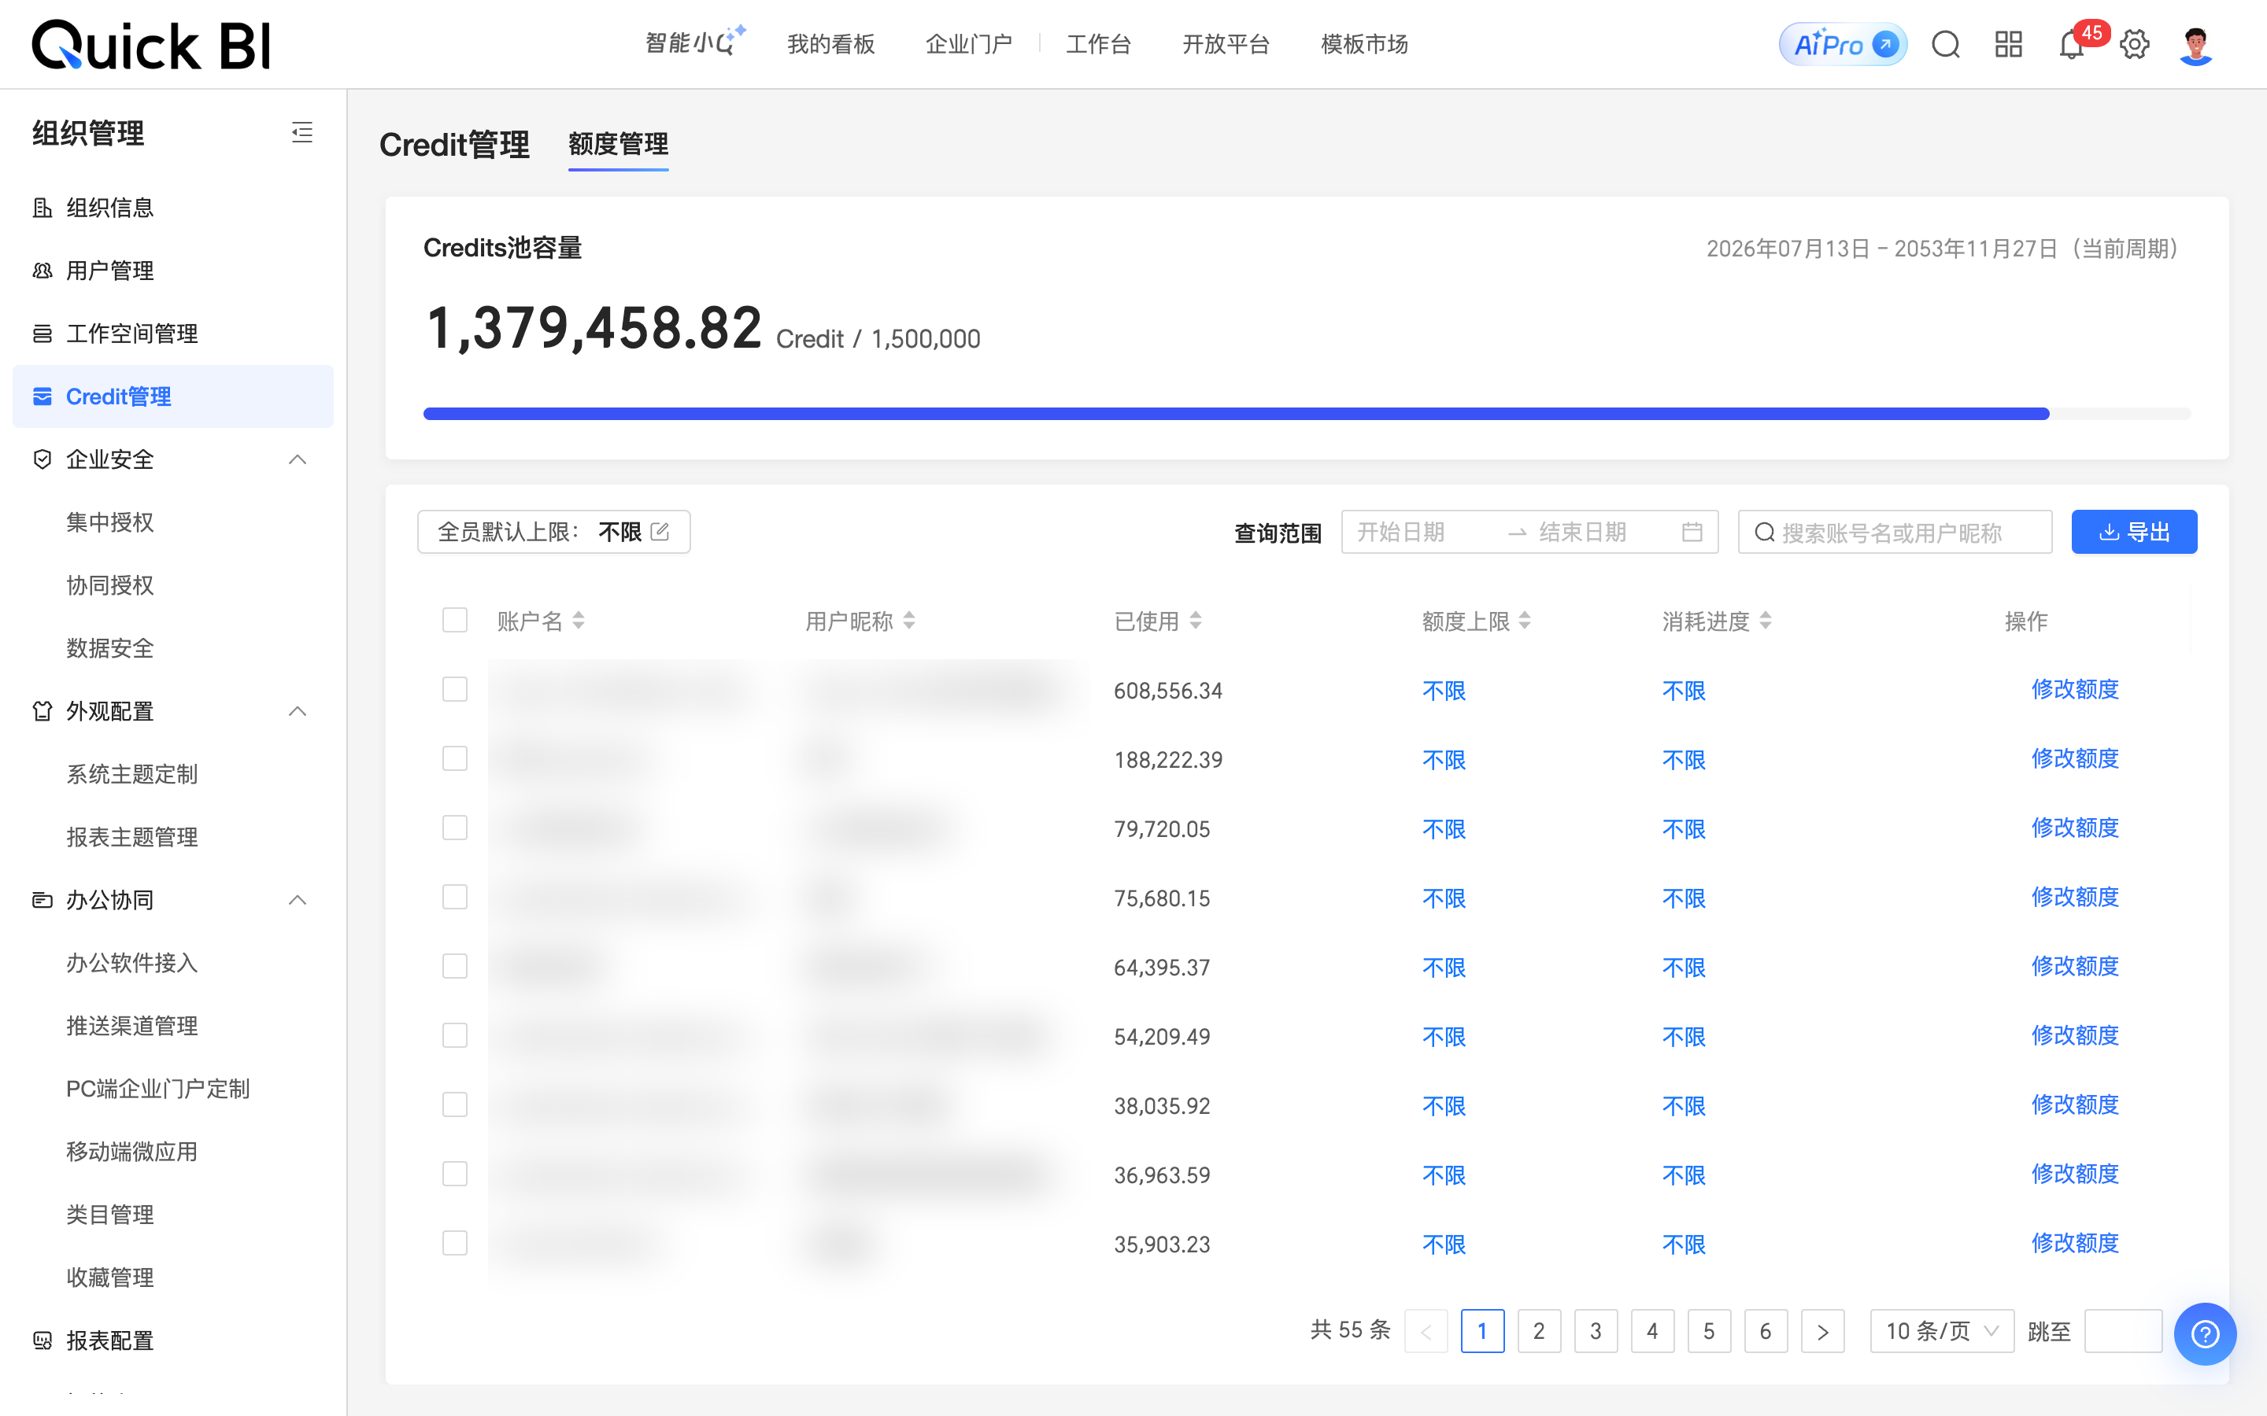Click the Credit管理 card icon
This screenshot has height=1416, width=2267.
point(43,397)
